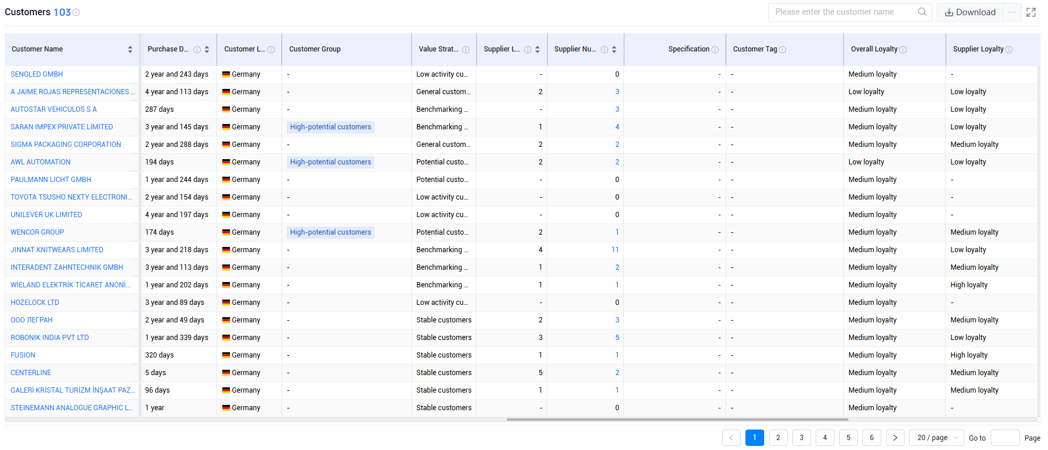
Task: Open GALERİ KRİSTAL TURİZM İNŞAAT link
Action: 73,390
